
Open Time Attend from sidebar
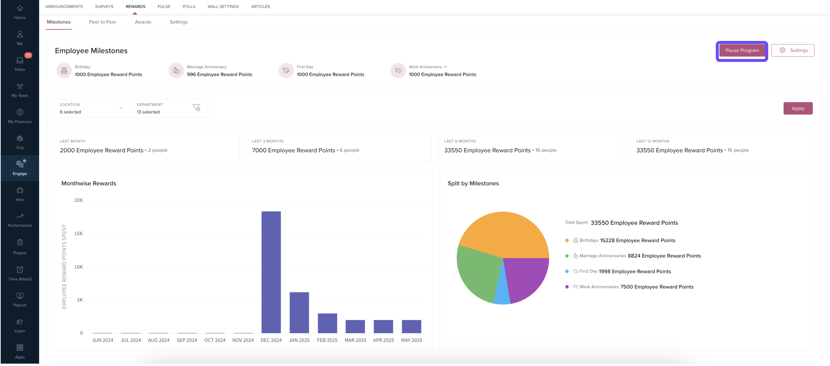pos(20,270)
